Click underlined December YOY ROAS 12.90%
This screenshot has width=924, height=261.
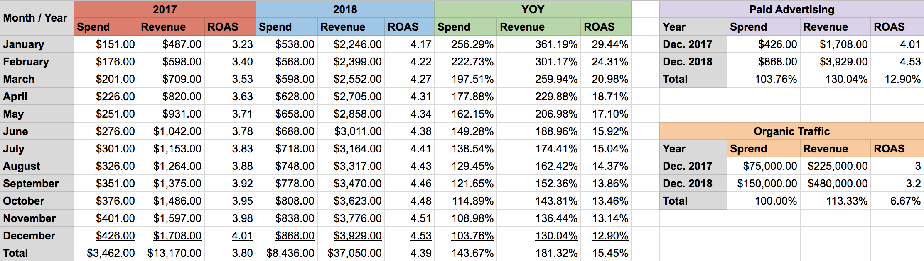(610, 236)
